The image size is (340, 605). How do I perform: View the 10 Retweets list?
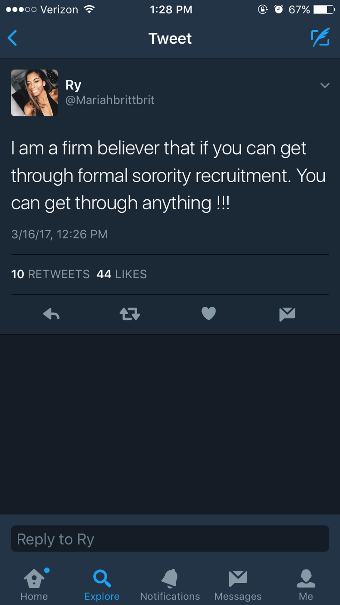(50, 274)
